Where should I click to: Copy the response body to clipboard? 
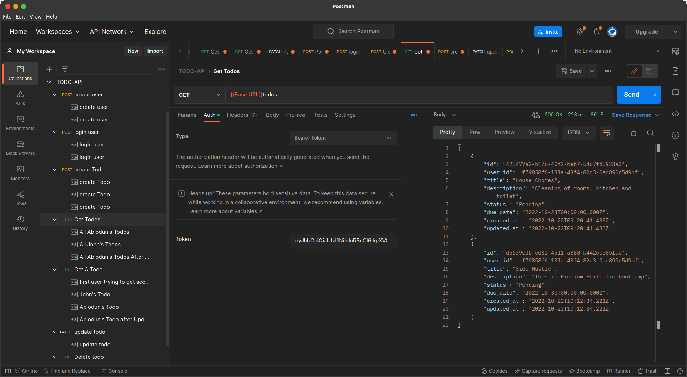pyautogui.click(x=632, y=133)
